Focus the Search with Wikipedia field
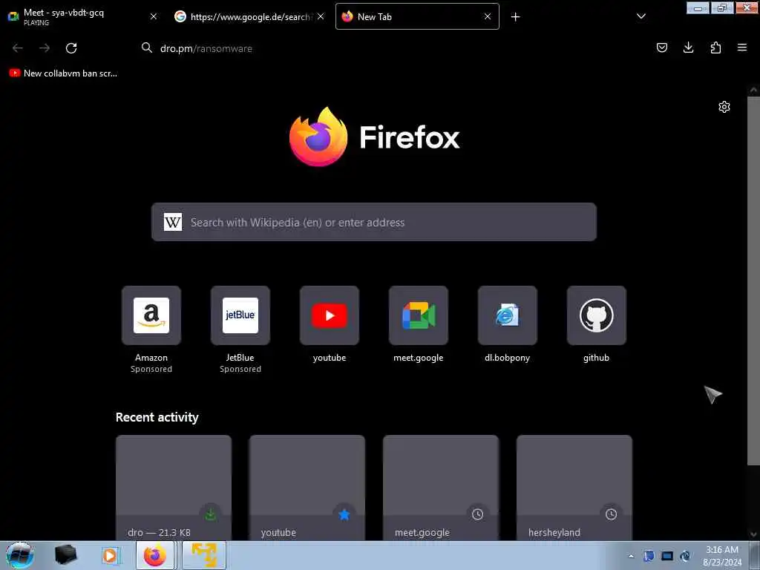This screenshot has height=570, width=760. tap(374, 222)
